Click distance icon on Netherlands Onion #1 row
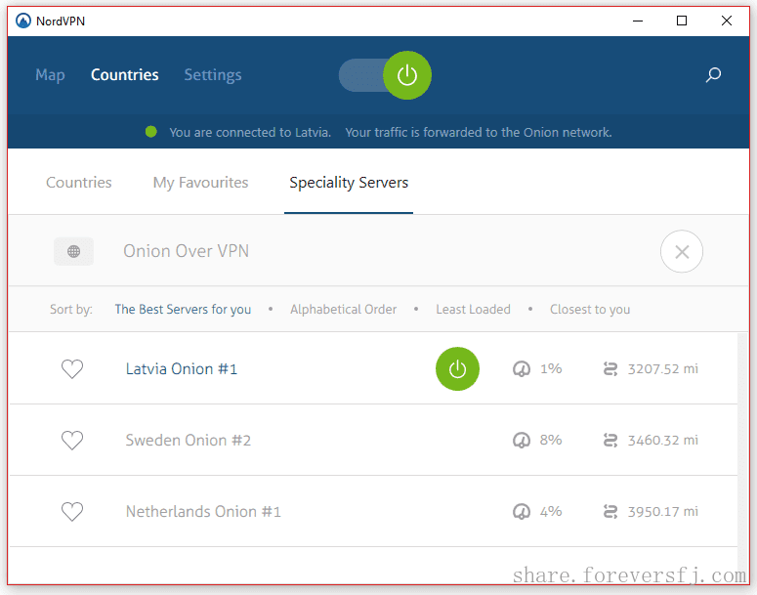Viewport: 757px width, 595px height. [x=611, y=512]
